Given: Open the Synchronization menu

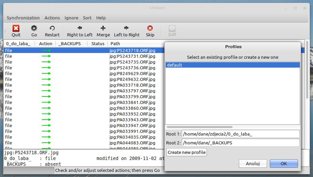Looking at the screenshot, I should click(23, 18).
